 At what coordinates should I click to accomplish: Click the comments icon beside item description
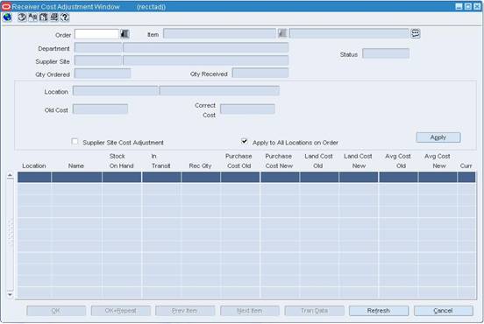[416, 33]
